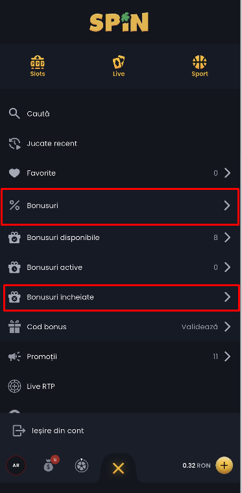Open the Live casino cards icon
Screen dimensions: 242x493
(x=119, y=62)
